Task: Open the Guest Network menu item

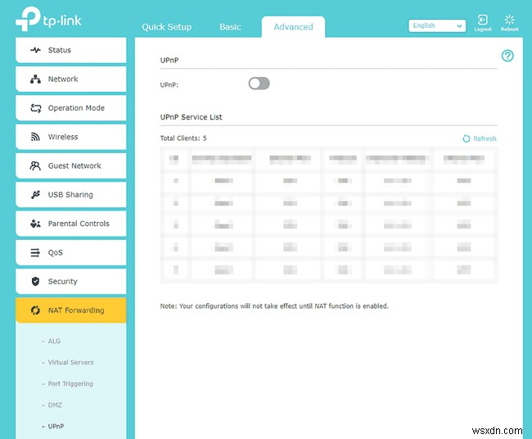Action: (71, 165)
